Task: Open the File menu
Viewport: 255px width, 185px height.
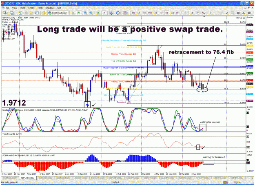Action: pos(7,8)
